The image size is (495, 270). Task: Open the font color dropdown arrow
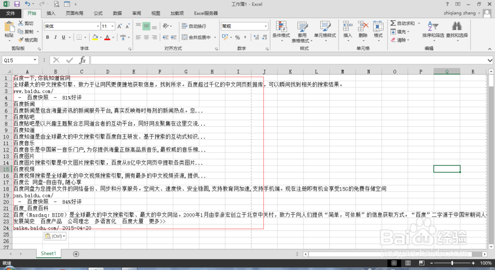(x=113, y=37)
